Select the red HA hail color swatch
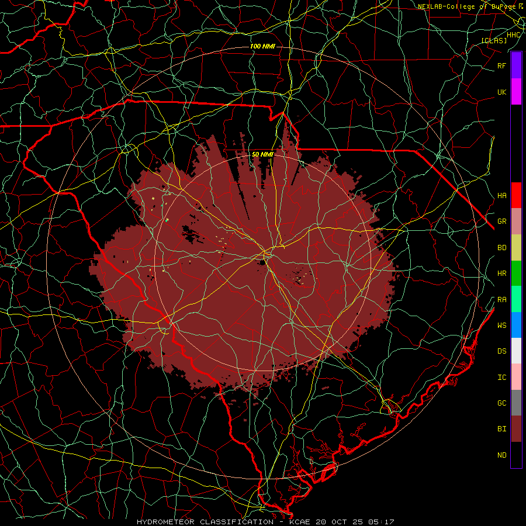Image resolution: width=526 pixels, height=526 pixels. (516, 195)
